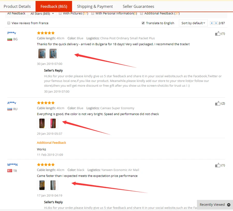
Task: Enable the With Pictures filter checkbox
Action: click(x=60, y=13)
